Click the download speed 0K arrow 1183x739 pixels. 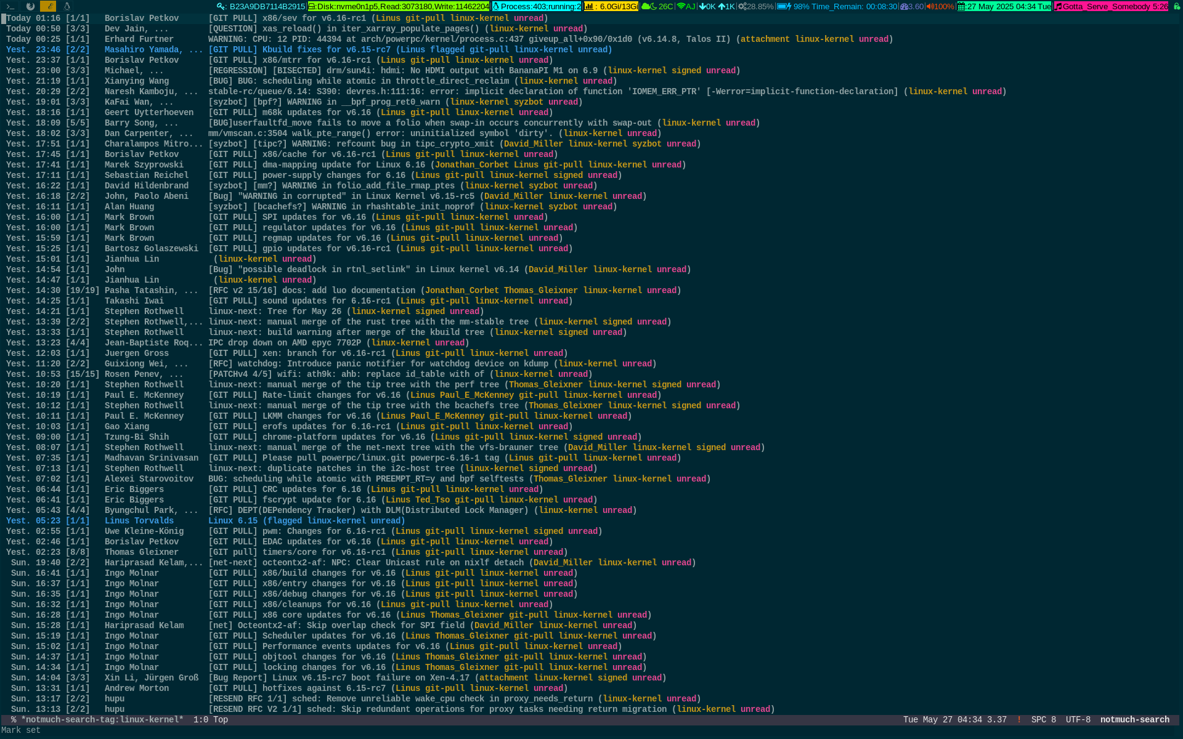pyautogui.click(x=707, y=6)
